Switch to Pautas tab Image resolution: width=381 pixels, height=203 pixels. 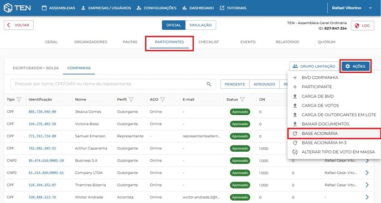tap(130, 42)
